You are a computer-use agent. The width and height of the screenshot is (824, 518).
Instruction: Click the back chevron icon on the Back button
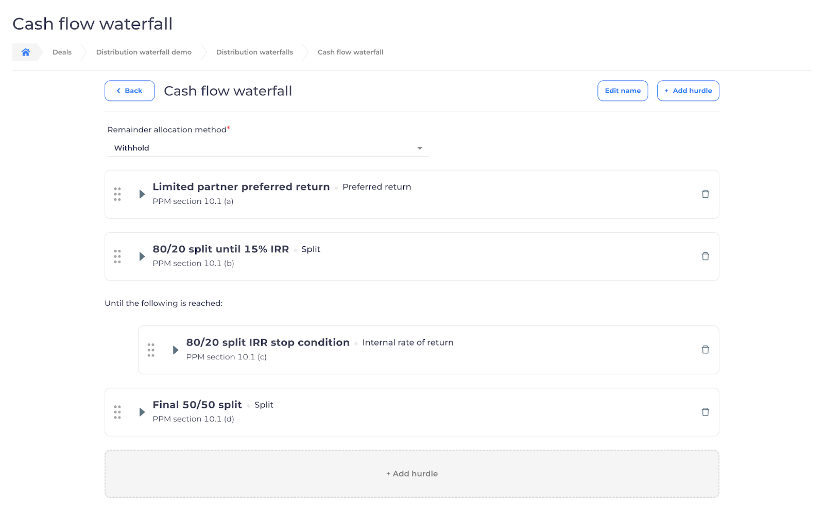point(119,91)
